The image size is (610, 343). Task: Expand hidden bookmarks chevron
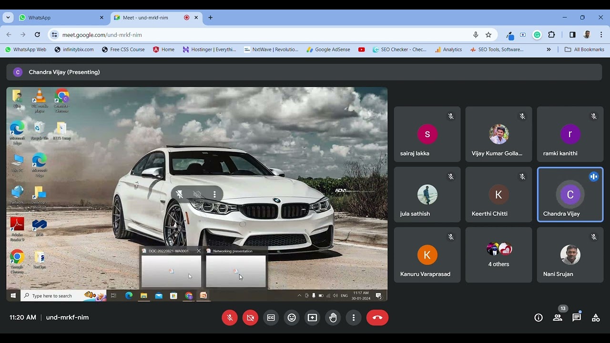[549, 50]
